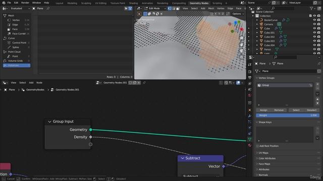This screenshot has width=323, height=181.
Task: Open the Render properties tab icon
Action: pos(250,72)
